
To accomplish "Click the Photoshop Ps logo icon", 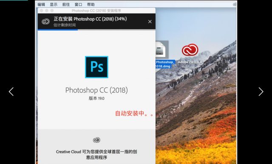I will click(x=96, y=67).
